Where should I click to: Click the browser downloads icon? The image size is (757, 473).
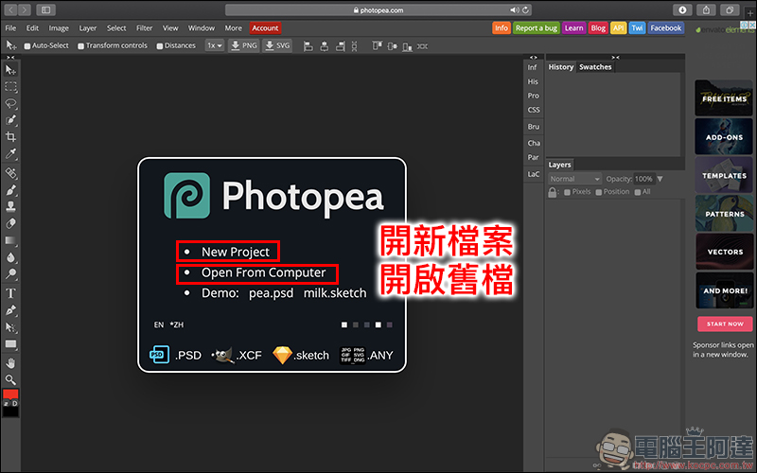pos(682,9)
